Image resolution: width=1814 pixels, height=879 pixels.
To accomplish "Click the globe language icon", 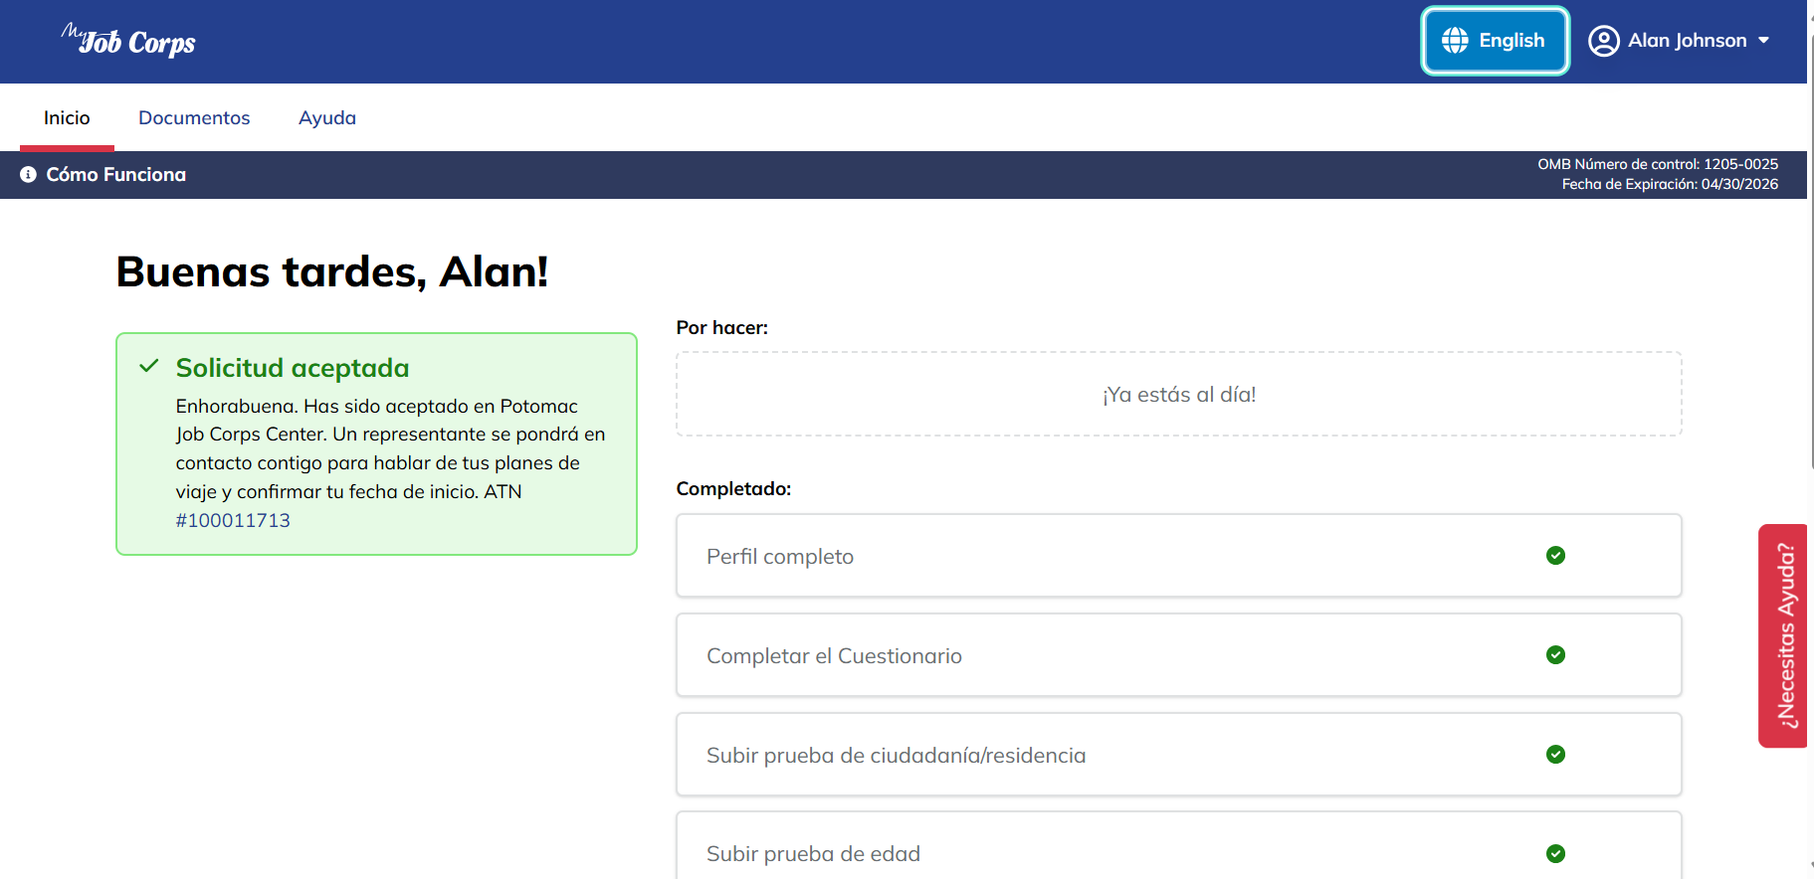I will coord(1455,41).
